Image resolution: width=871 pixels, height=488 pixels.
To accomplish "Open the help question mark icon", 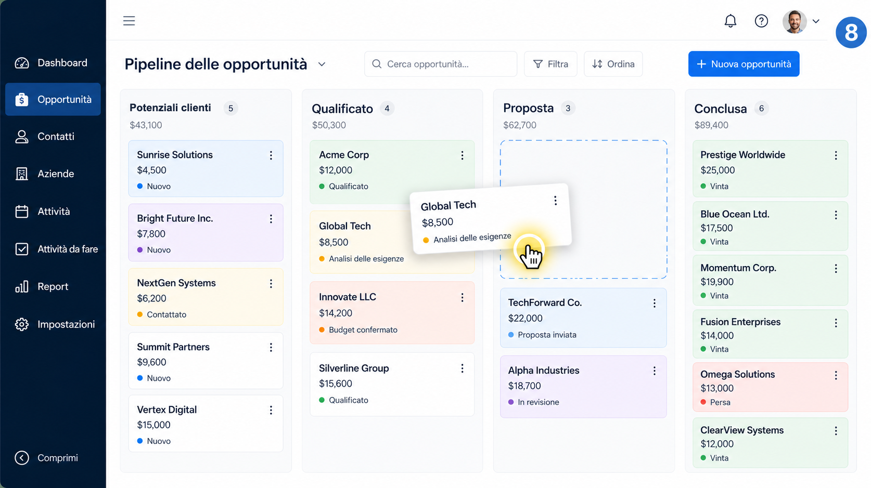I will pos(761,21).
